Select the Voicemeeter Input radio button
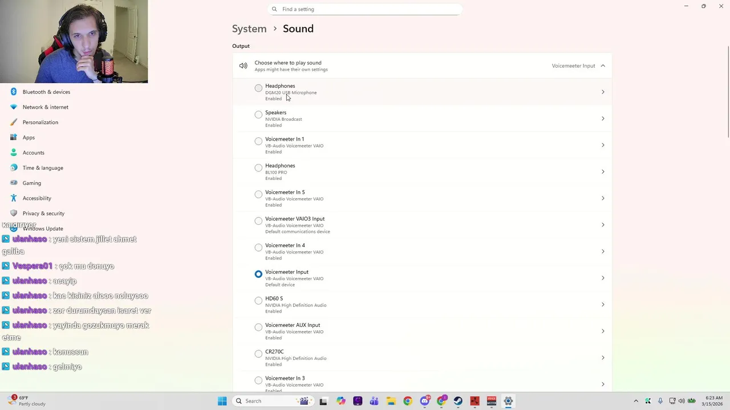 click(258, 274)
